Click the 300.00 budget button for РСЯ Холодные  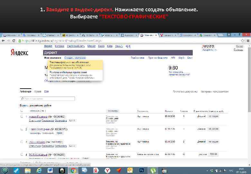(x=213, y=154)
